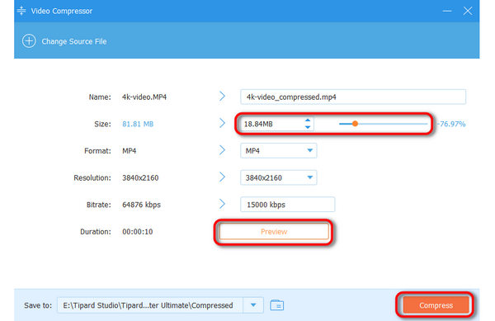Click the source resolution 3840x2160 text
Image resolution: width=495 pixels, height=321 pixels.
click(x=140, y=177)
